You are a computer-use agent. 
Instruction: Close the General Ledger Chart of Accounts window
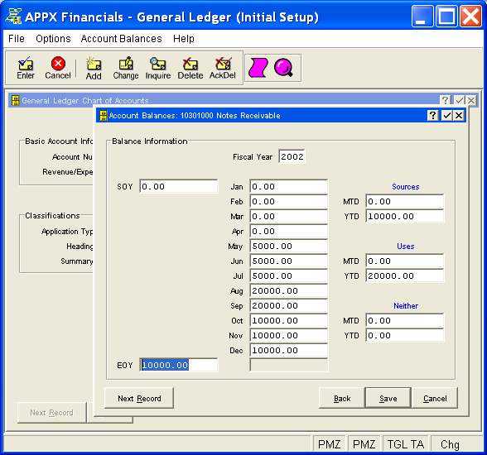tap(471, 100)
